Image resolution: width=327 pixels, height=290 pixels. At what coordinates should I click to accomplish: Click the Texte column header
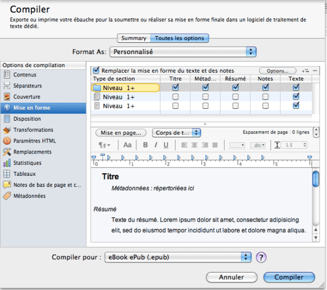(296, 79)
